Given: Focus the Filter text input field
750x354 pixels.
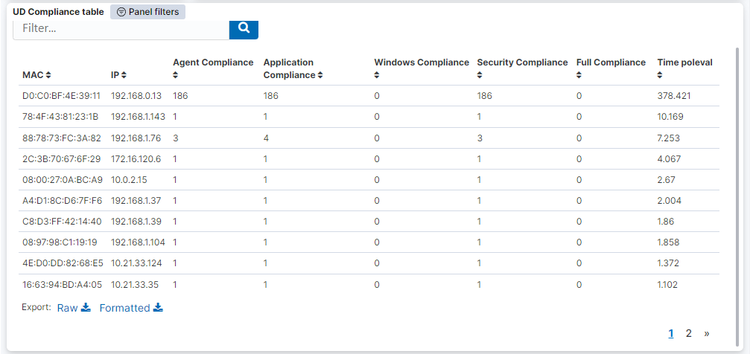Looking at the screenshot, I should (121, 29).
